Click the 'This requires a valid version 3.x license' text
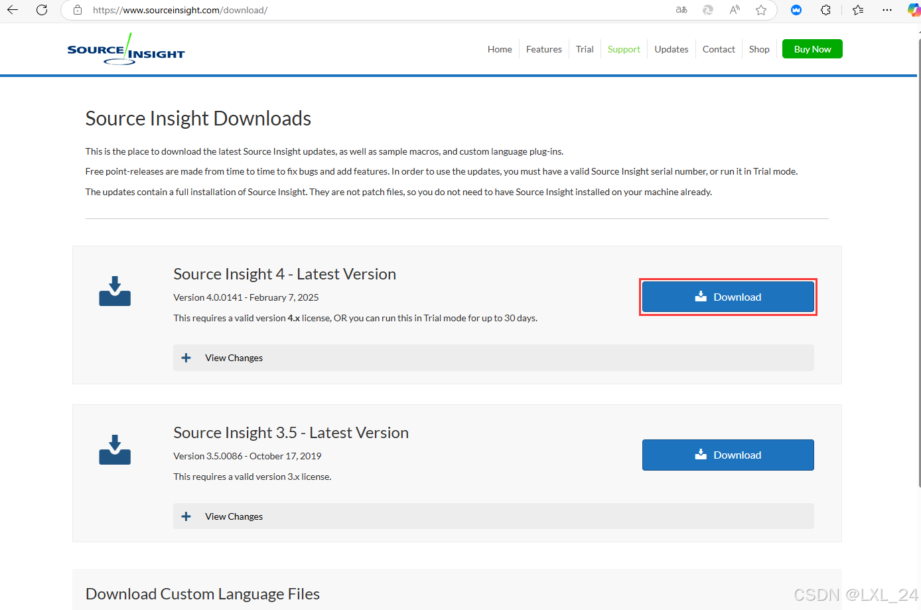Screen dimensions: 921x610 coord(252,477)
